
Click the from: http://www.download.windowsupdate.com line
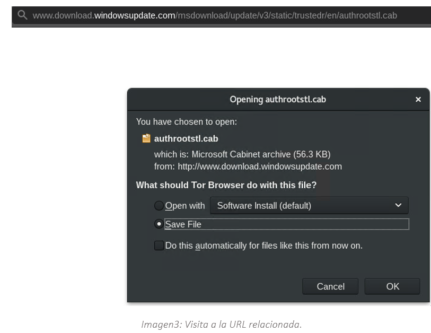248,167
